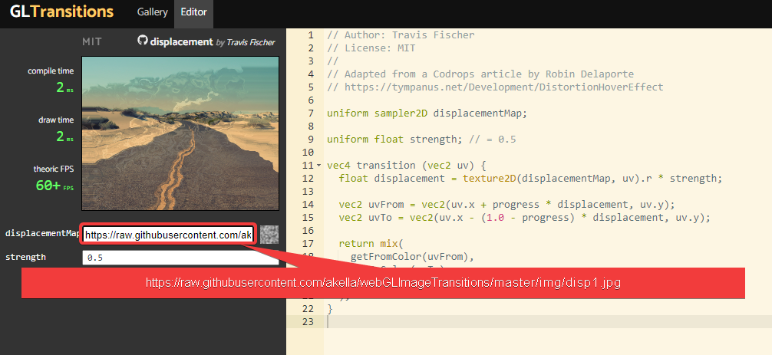The width and height of the screenshot is (772, 355).
Task: Open the Gallery tab
Action: 152,12
